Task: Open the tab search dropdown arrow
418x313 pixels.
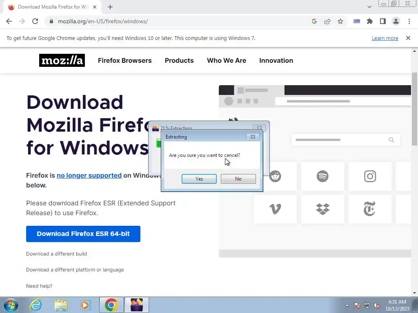Action: (x=369, y=7)
